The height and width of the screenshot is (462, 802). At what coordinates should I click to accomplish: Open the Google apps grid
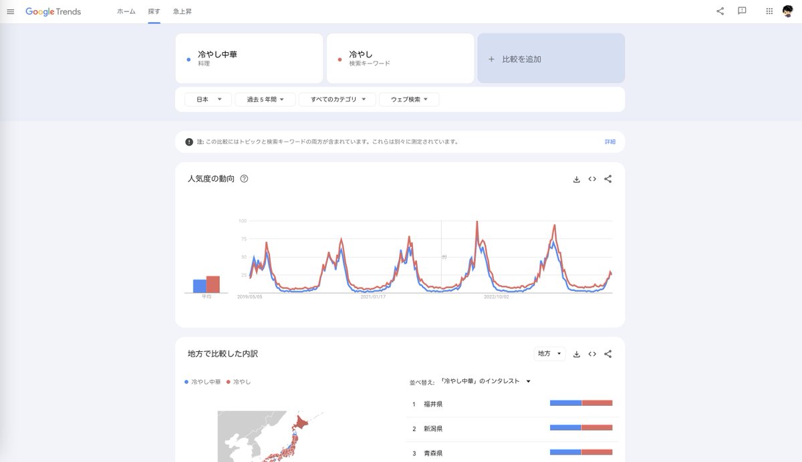tap(769, 11)
